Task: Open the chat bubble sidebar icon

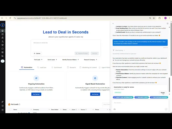Action: coord(2,49)
